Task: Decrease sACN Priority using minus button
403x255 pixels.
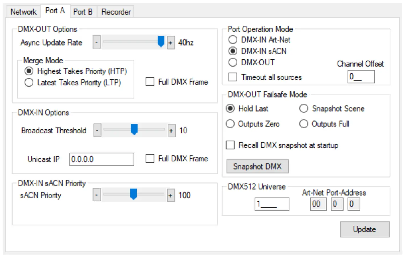Action: [96, 195]
